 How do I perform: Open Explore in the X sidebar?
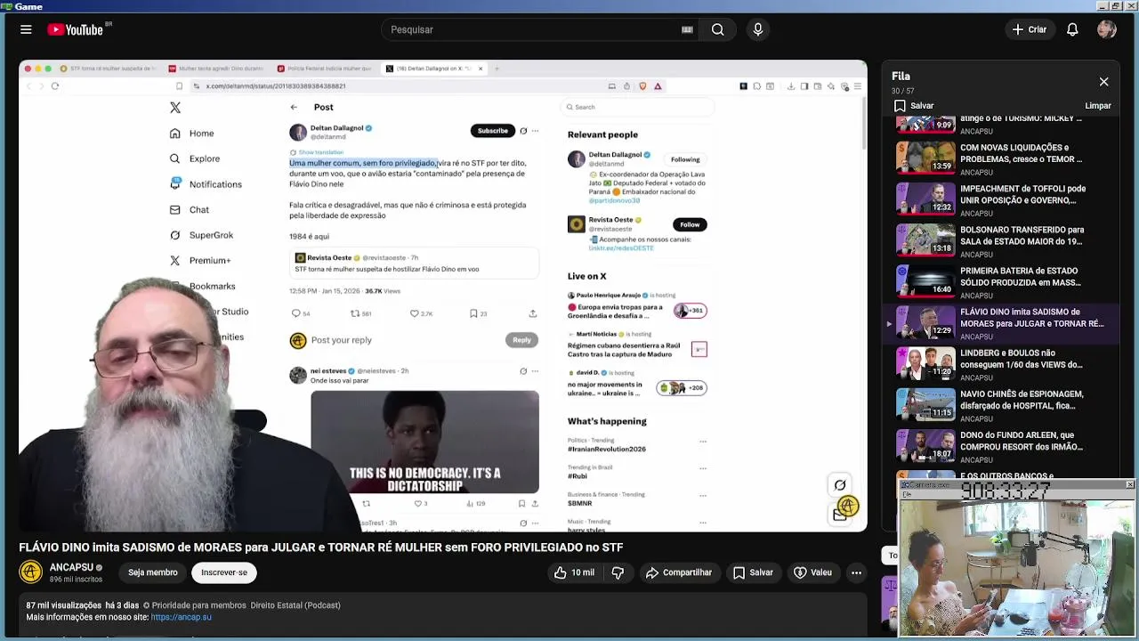point(195,158)
